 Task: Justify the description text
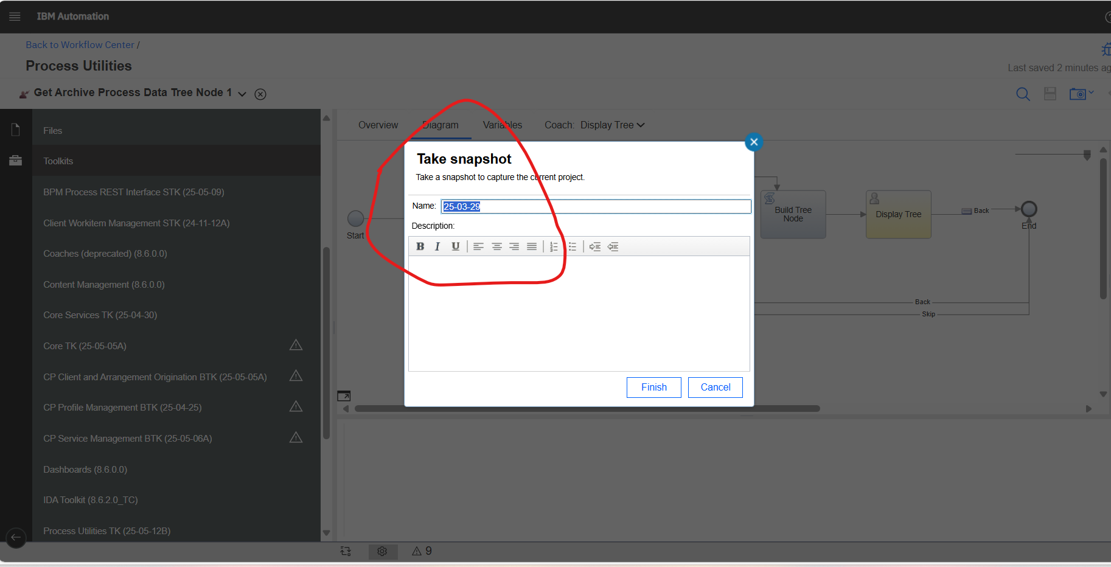[x=532, y=246]
